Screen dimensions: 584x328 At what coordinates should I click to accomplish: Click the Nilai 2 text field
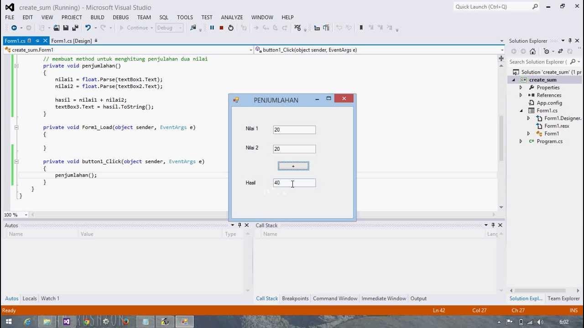click(294, 149)
